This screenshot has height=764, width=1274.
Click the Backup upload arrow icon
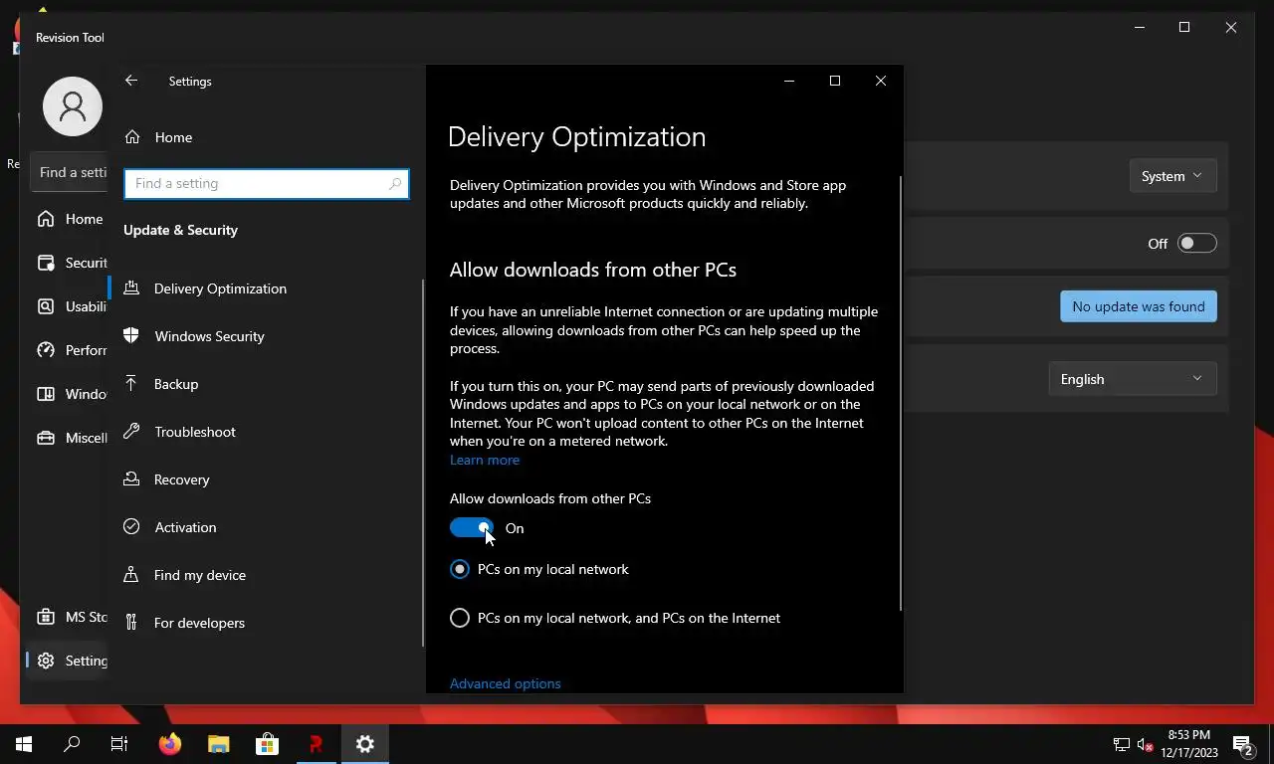[x=131, y=383]
